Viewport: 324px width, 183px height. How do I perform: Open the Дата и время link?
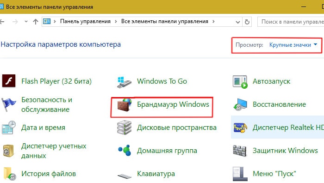pos(43,128)
